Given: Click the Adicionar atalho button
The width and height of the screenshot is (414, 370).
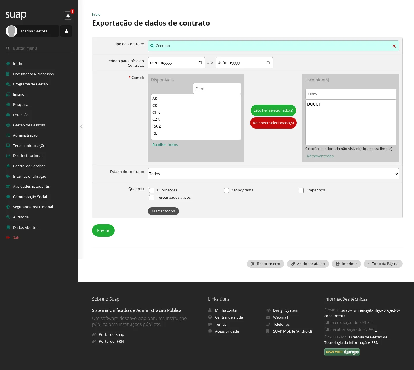Looking at the screenshot, I should [308, 264].
